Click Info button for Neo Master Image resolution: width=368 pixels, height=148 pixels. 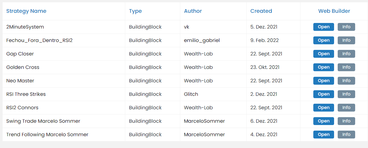346,81
